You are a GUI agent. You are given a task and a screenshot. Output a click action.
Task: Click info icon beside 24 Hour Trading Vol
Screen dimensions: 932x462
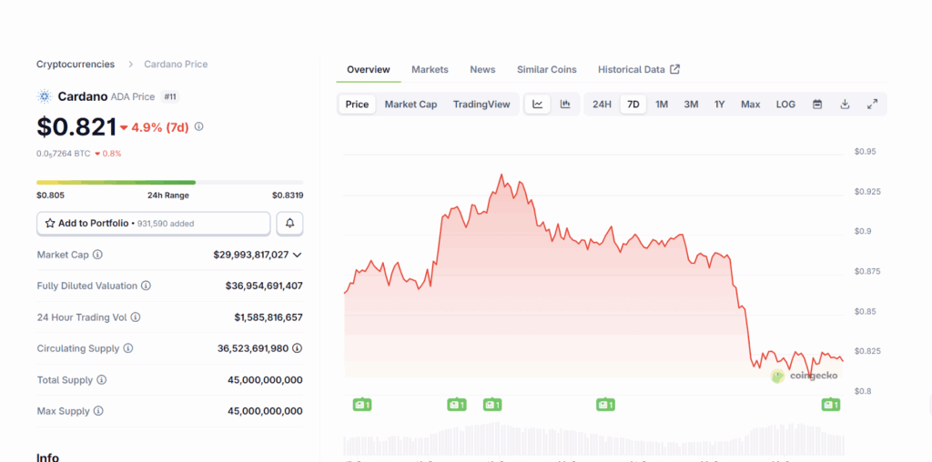click(136, 317)
